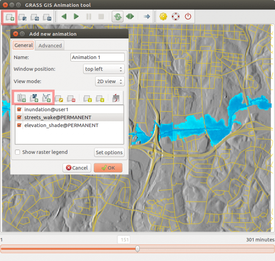Viewport: 275px width, 261px height.
Task: Click the animation Name input field
Action: coord(98,57)
